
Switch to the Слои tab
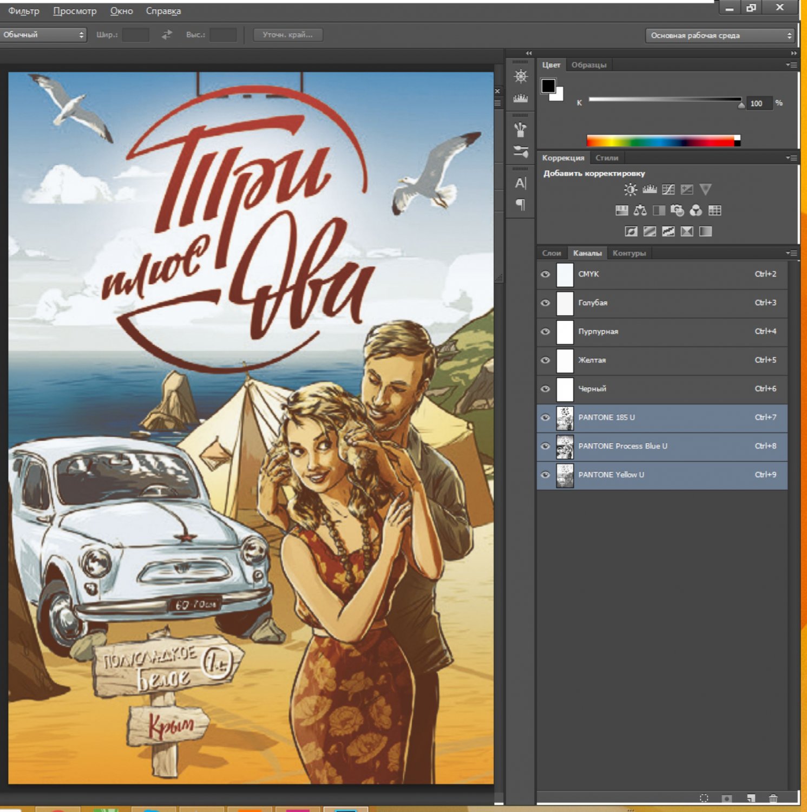tap(552, 253)
